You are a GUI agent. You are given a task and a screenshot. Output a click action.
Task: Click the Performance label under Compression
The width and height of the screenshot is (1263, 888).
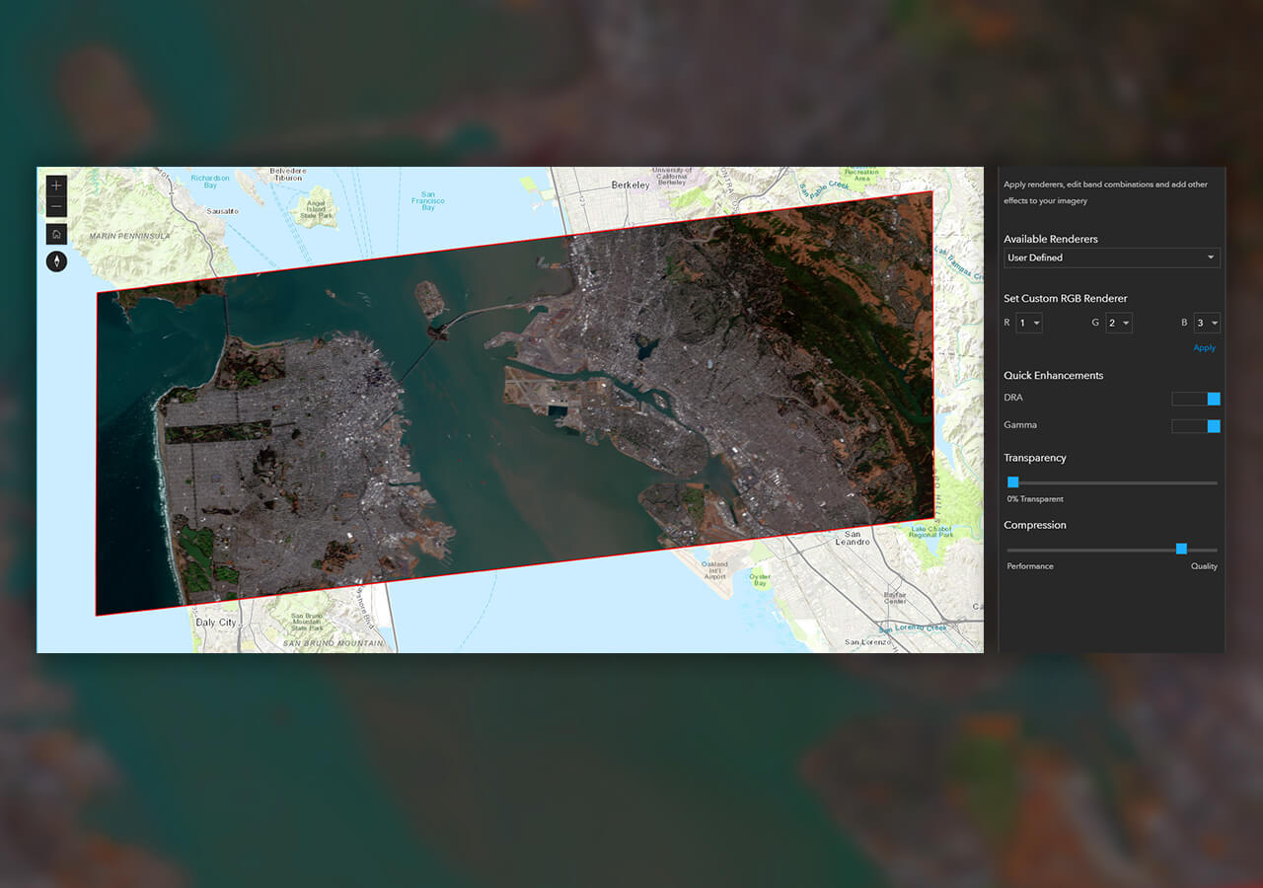coord(1030,566)
